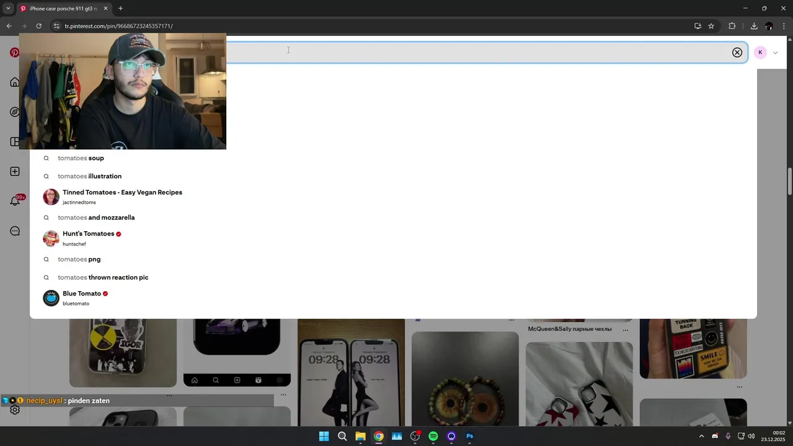Select suggestion 'tomatoes soup'

(x=81, y=158)
